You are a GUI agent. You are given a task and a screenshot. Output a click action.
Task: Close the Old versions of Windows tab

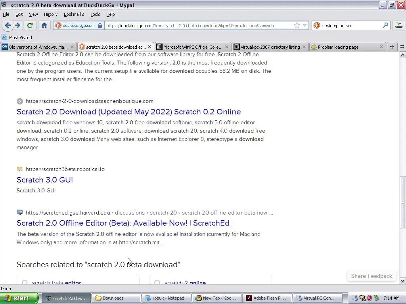[72, 47]
